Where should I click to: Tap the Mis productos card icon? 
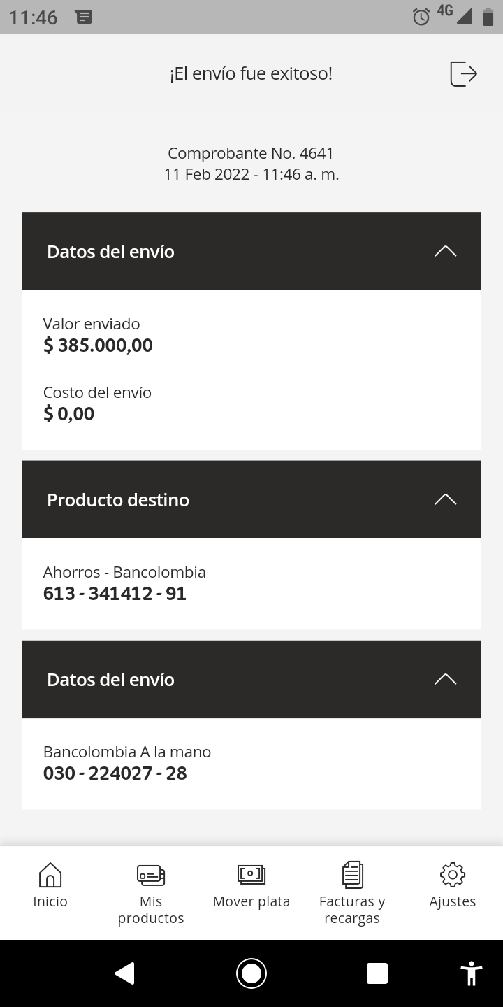[151, 874]
